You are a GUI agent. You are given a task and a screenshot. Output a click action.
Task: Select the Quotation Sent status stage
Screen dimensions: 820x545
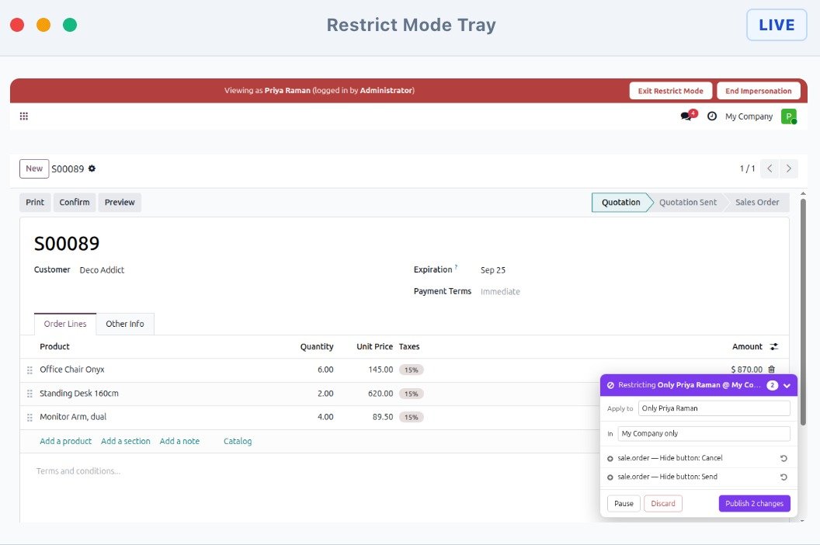click(x=688, y=203)
